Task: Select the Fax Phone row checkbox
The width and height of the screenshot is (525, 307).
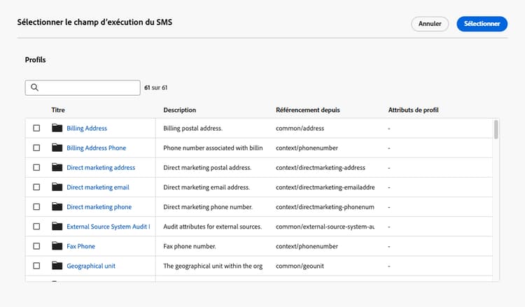Action: click(x=36, y=245)
